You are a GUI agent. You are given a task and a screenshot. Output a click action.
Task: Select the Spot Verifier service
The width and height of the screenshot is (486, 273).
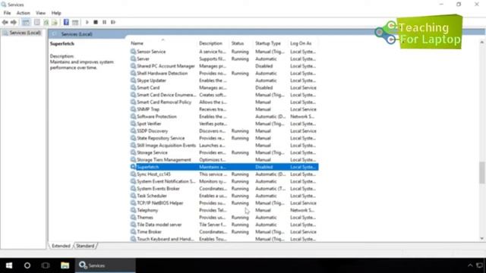(224, 124)
